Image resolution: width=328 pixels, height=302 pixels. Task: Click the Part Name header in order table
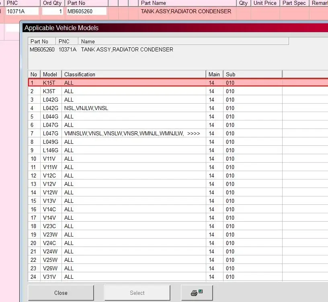coord(187,3)
